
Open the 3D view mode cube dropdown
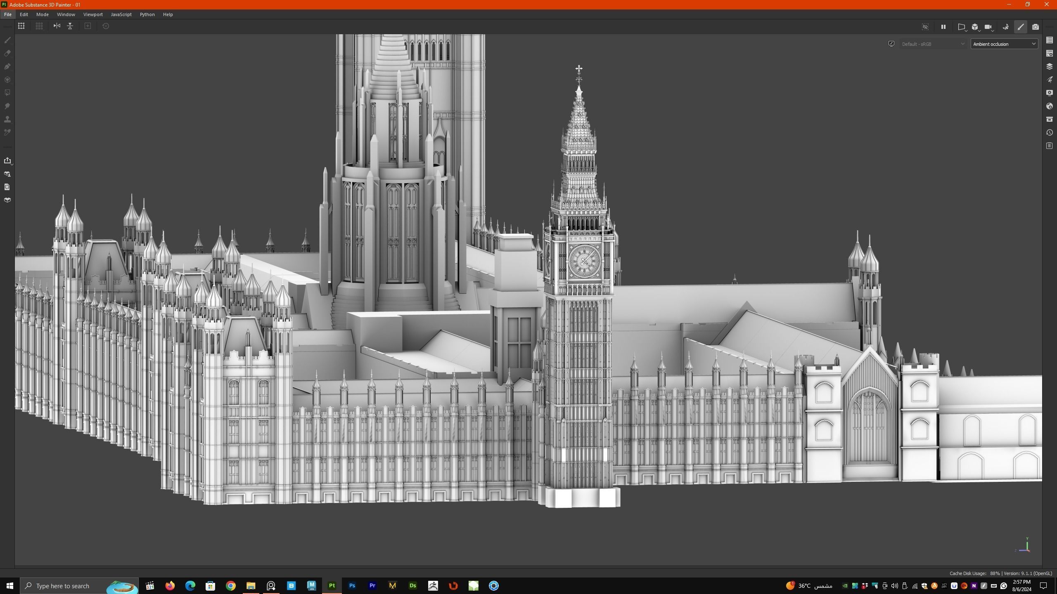click(975, 27)
